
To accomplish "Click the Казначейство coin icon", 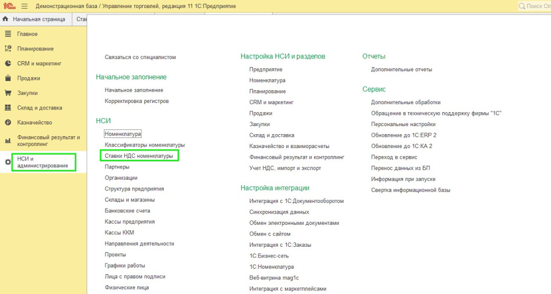I will click(8, 122).
